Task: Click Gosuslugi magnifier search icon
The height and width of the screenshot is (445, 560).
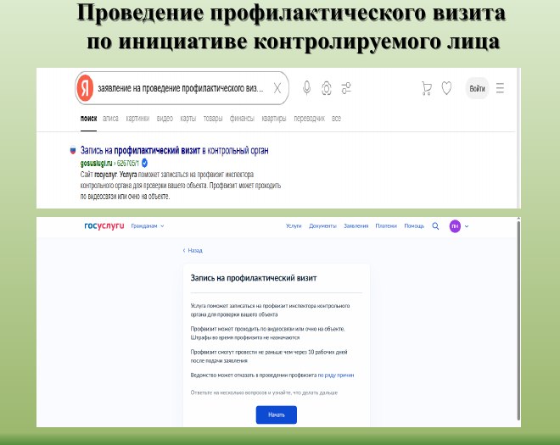Action: click(x=435, y=226)
